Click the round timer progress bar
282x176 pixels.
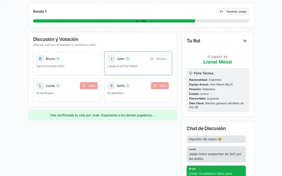(x=141, y=21)
